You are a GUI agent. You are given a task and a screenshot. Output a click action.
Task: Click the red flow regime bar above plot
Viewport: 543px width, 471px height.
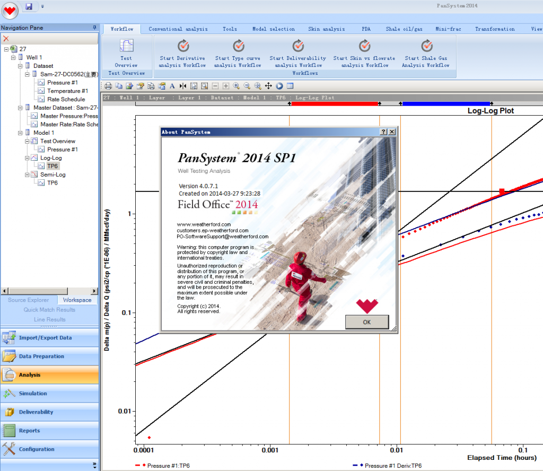tap(335, 103)
